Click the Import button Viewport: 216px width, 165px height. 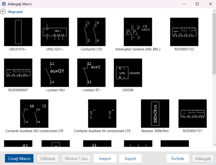point(105,158)
